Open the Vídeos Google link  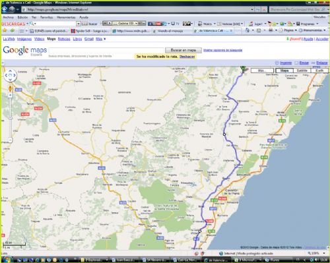(x=39, y=39)
